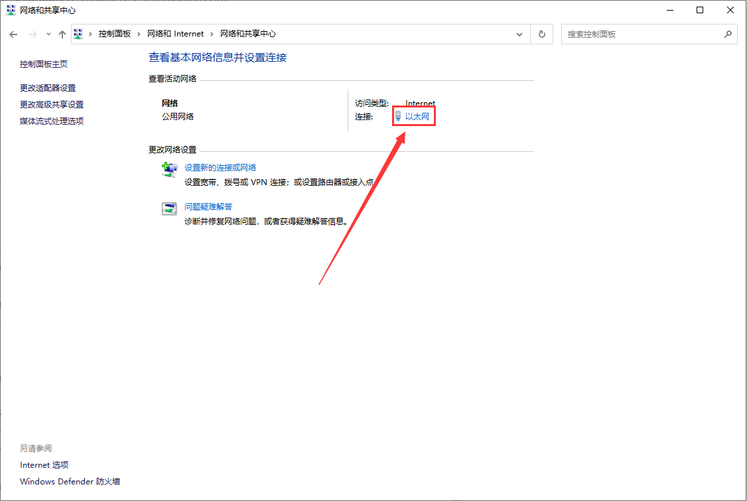The image size is (747, 501).
Task: Click the 查看活动网络 section label
Action: 172,79
